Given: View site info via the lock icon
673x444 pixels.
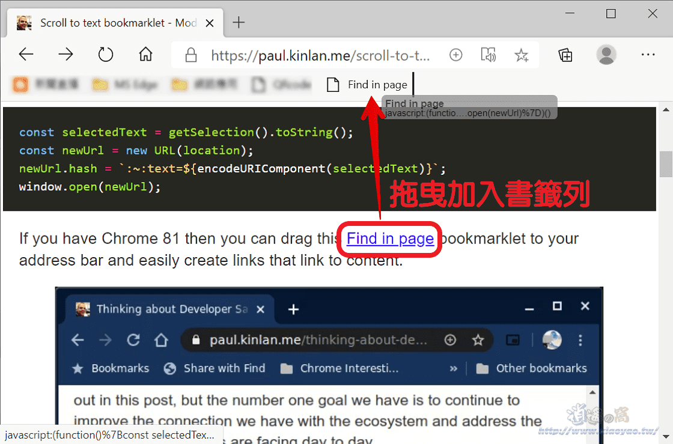Looking at the screenshot, I should pos(190,55).
